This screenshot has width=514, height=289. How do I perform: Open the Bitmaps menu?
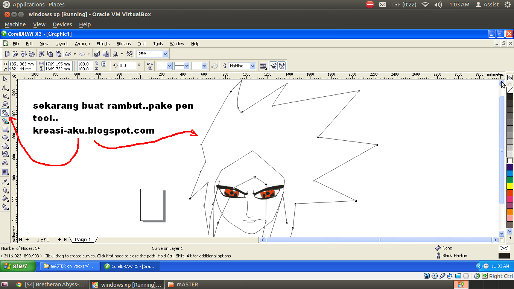[124, 44]
